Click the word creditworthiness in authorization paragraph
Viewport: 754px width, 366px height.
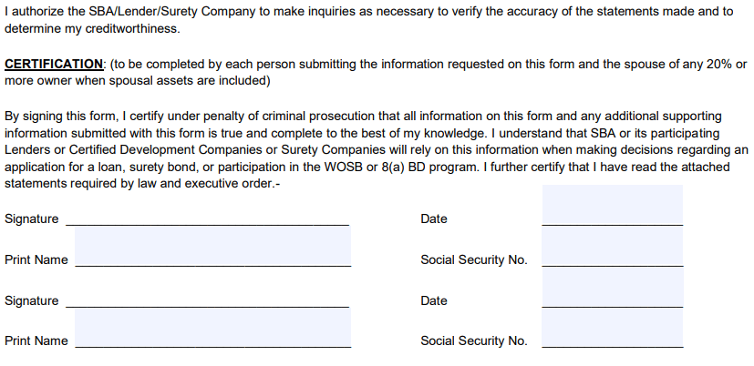[130, 29]
